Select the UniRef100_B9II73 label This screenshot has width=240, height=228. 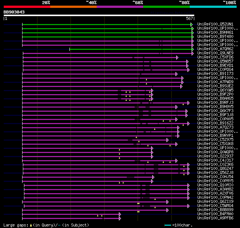pos(215,74)
